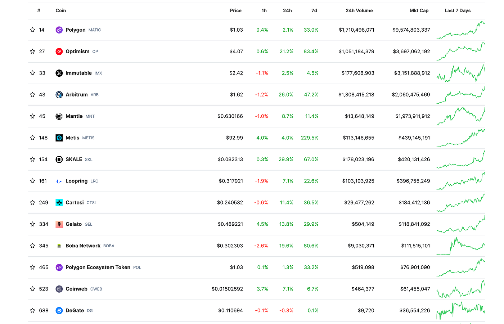This screenshot has width=504, height=324.
Task: Star the Metis row
Action: pos(32,138)
